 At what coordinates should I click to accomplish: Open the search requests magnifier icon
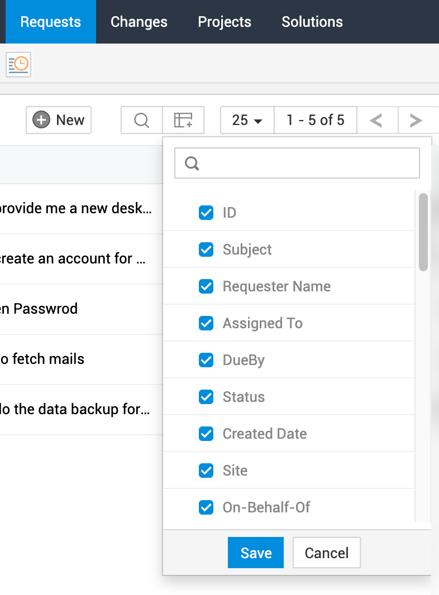click(142, 120)
